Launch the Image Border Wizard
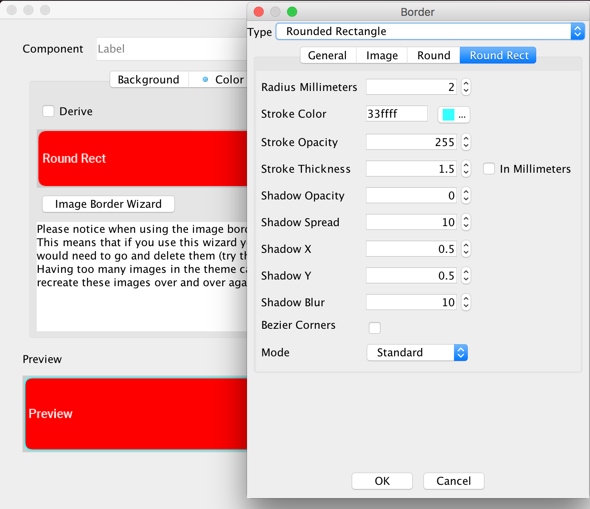The image size is (590, 509). point(108,204)
